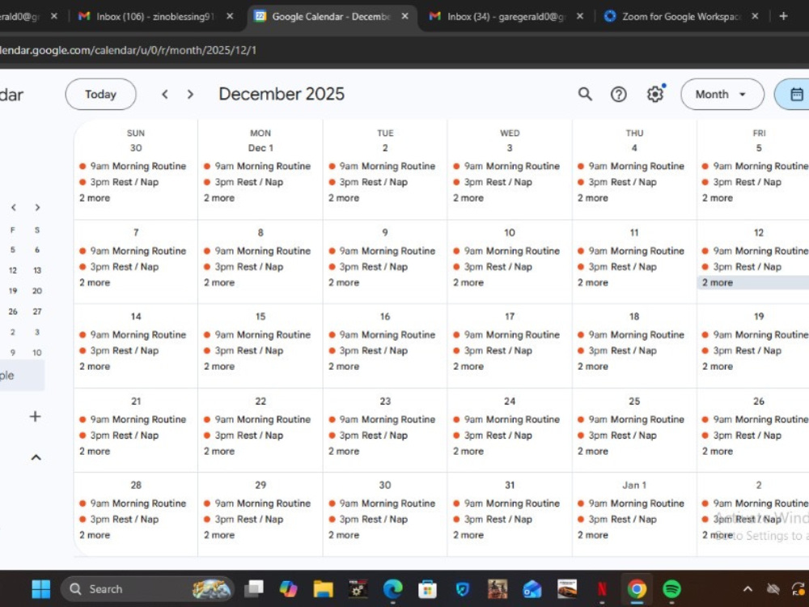Open the Windows Start menu

(40, 589)
